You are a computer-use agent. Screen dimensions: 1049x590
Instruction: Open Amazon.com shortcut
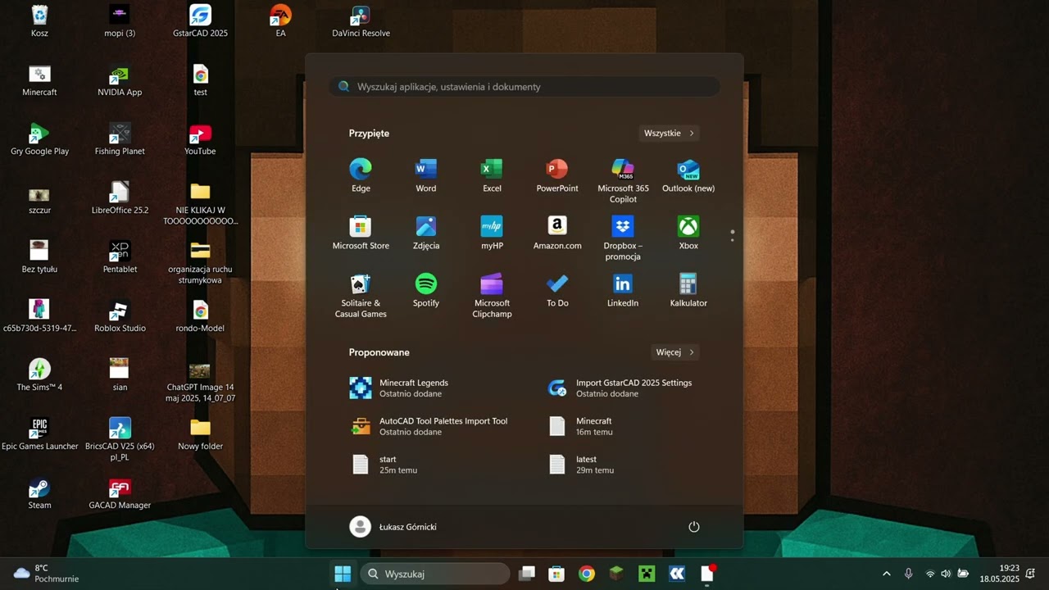(x=557, y=234)
